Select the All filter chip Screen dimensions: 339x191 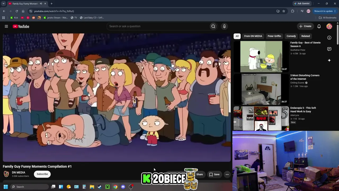click(237, 36)
